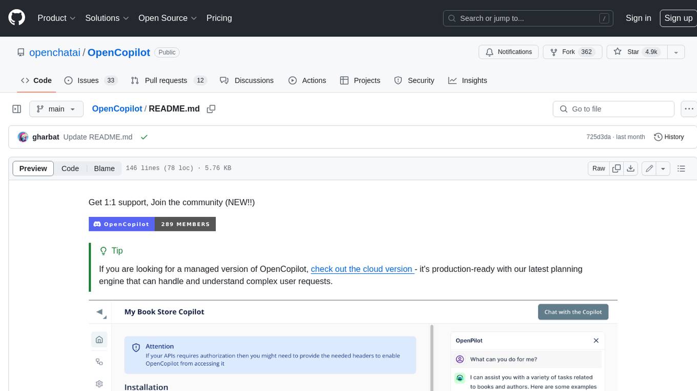
Task: Open the Raw file view
Action: [599, 168]
